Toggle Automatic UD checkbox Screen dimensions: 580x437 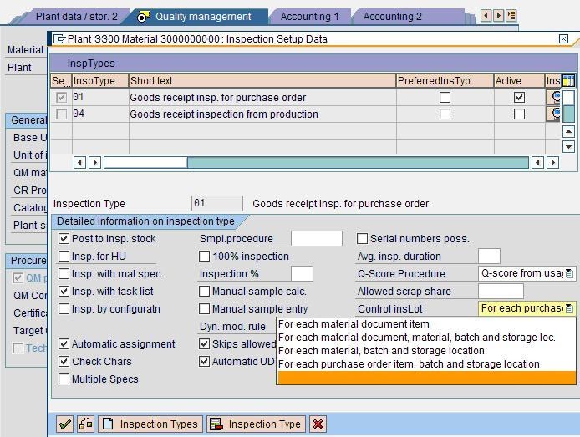pyautogui.click(x=204, y=361)
